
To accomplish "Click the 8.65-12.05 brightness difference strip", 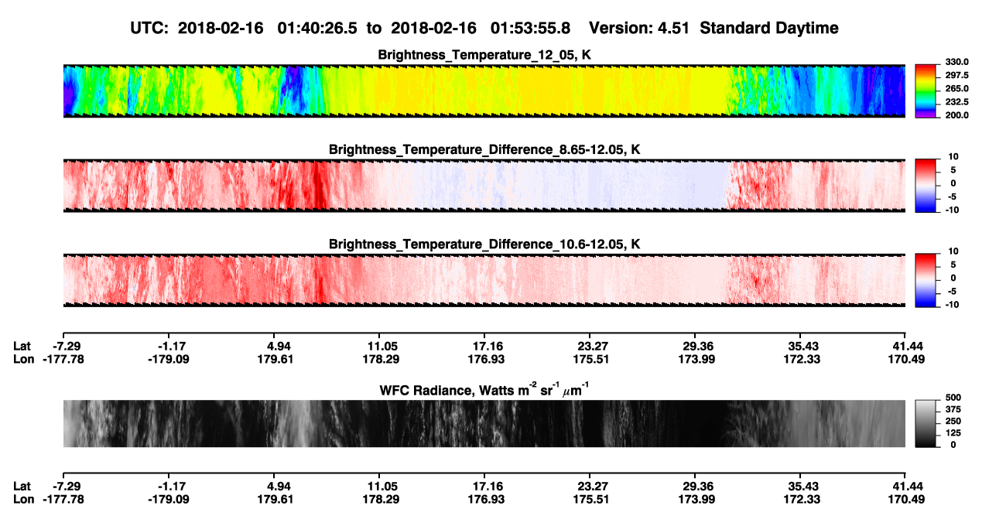I will coord(484,186).
